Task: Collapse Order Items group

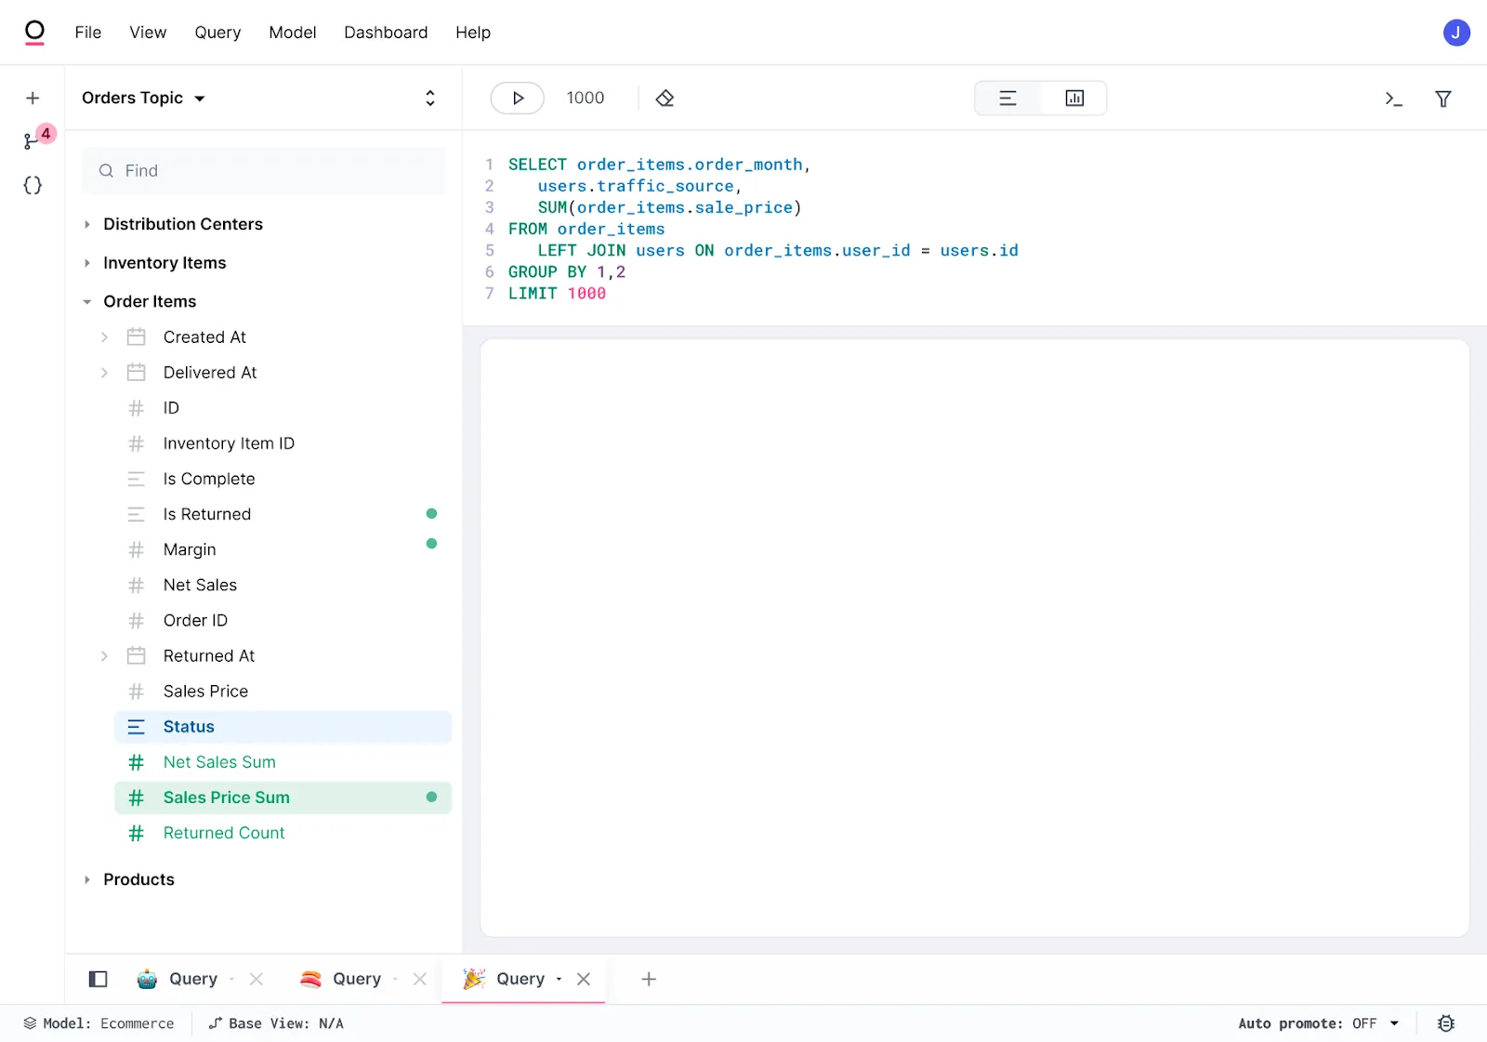Action: [x=87, y=302]
